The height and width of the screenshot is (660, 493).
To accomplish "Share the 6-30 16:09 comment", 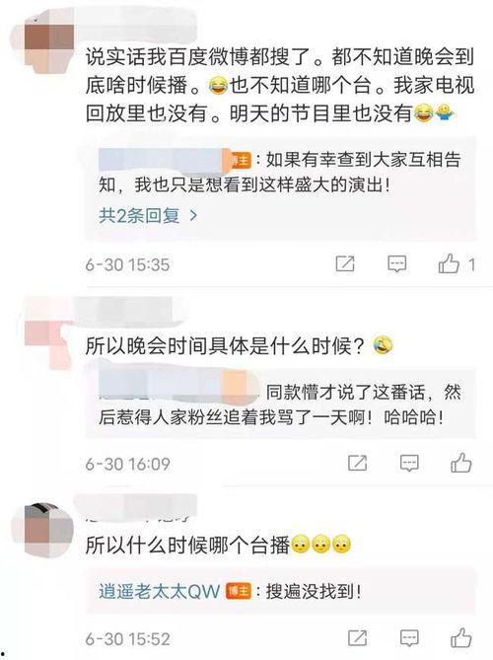I will click(357, 463).
